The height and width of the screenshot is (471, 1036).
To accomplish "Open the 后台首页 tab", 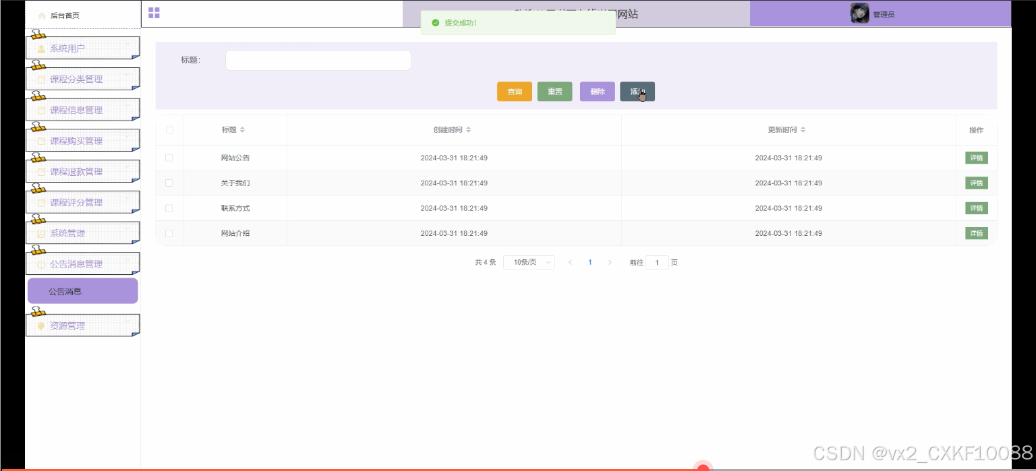I will click(x=83, y=15).
